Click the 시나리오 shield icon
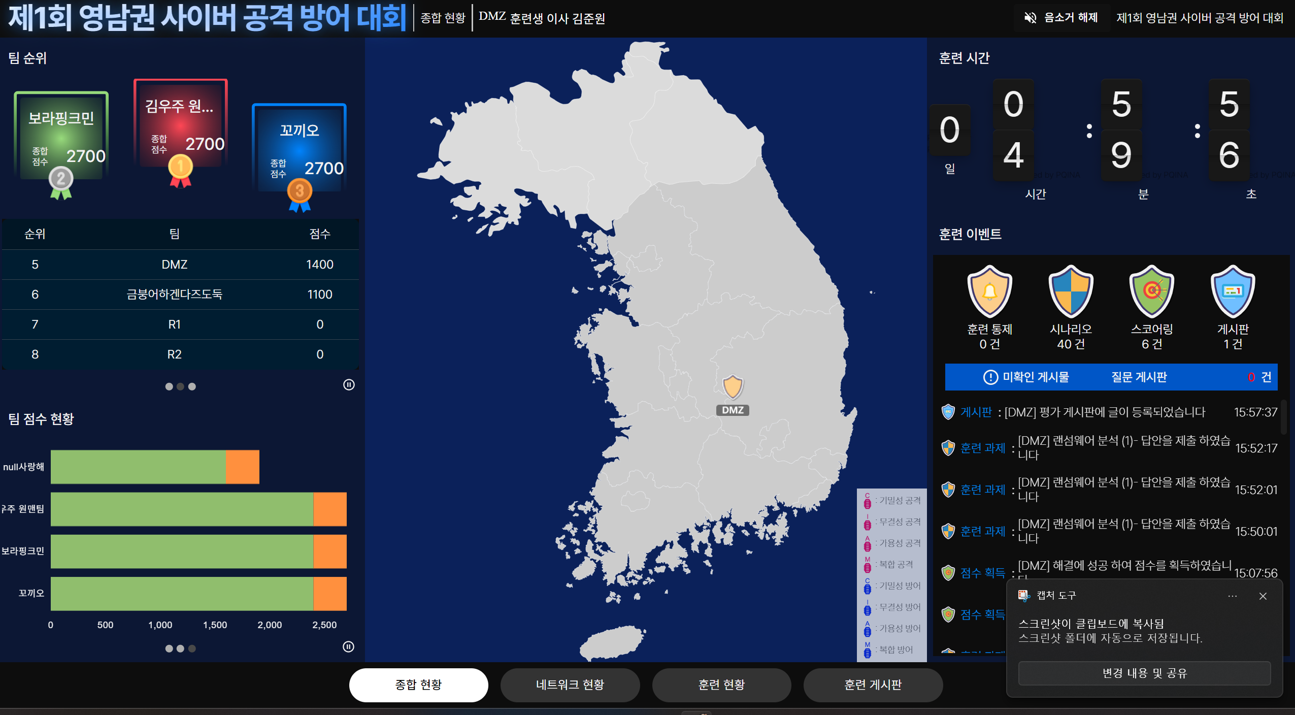The width and height of the screenshot is (1295, 715). click(x=1071, y=291)
